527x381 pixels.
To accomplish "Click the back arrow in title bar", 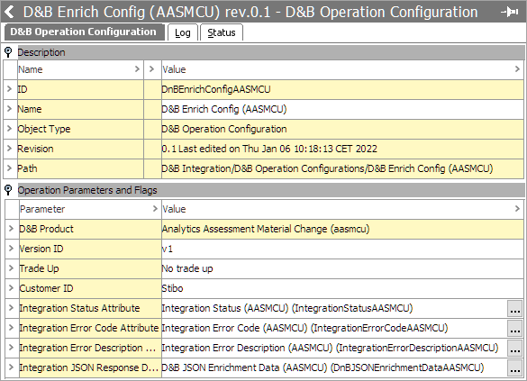I will 9,12.
